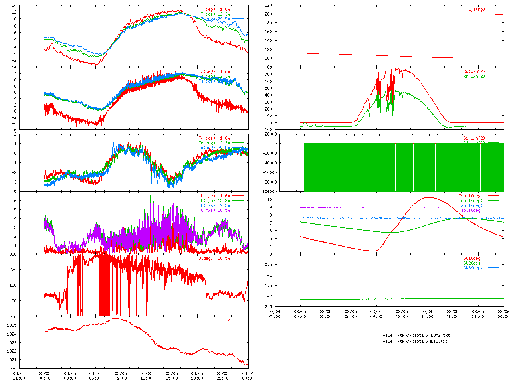Click the purple line sample beside 'U(m/s) 30.5m'
The width and height of the screenshot is (511, 383).
[238, 210]
